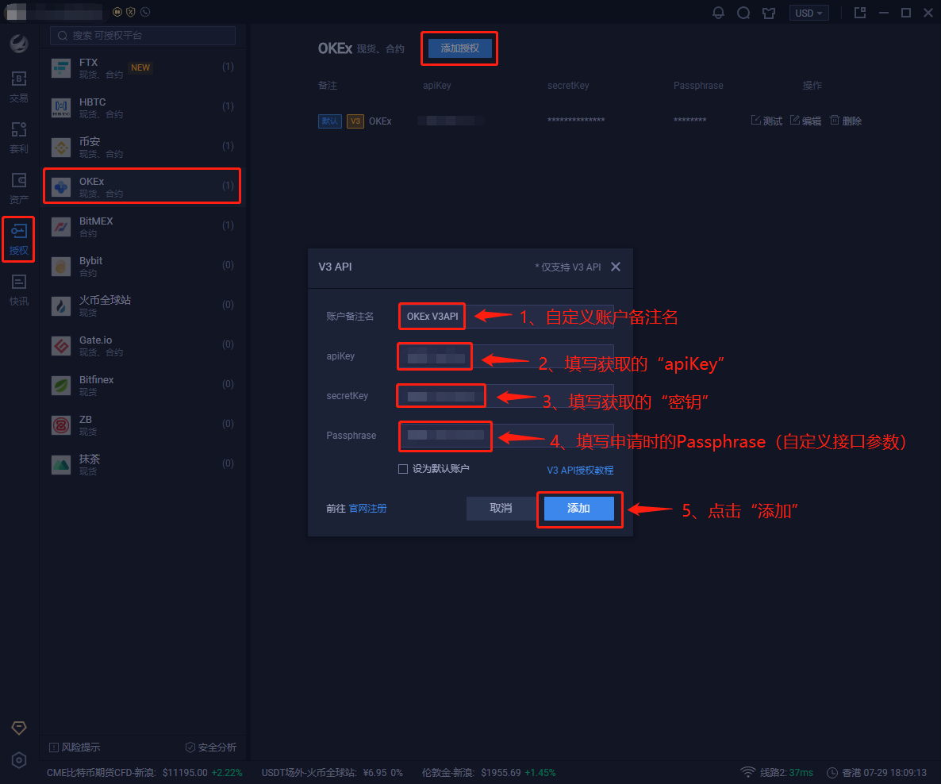Open notifications bell icon in title bar
The height and width of the screenshot is (784, 941).
pyautogui.click(x=718, y=13)
